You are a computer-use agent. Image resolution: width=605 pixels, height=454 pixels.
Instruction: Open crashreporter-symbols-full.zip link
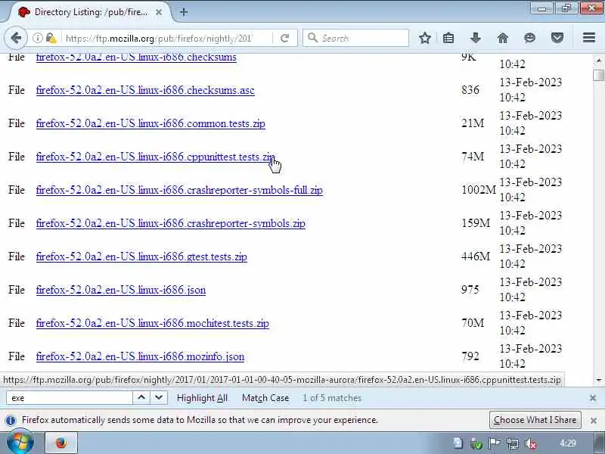click(x=179, y=190)
